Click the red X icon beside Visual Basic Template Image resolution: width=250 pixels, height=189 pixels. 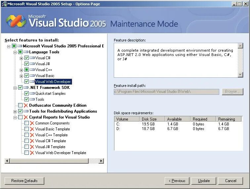(x=32, y=129)
